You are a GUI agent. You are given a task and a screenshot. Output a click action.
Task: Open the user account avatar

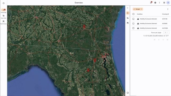click(x=168, y=3)
